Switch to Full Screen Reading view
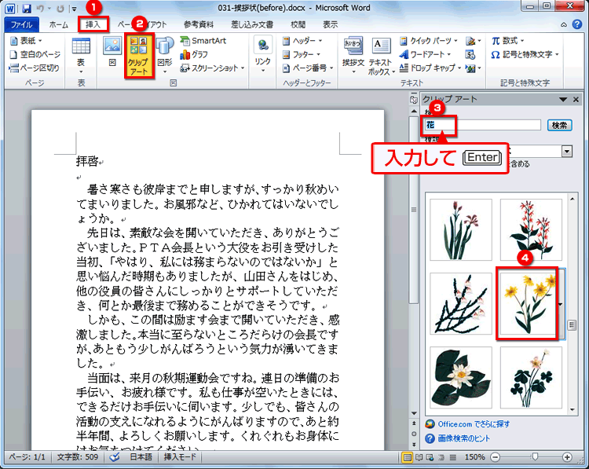The image size is (589, 469). click(419, 457)
